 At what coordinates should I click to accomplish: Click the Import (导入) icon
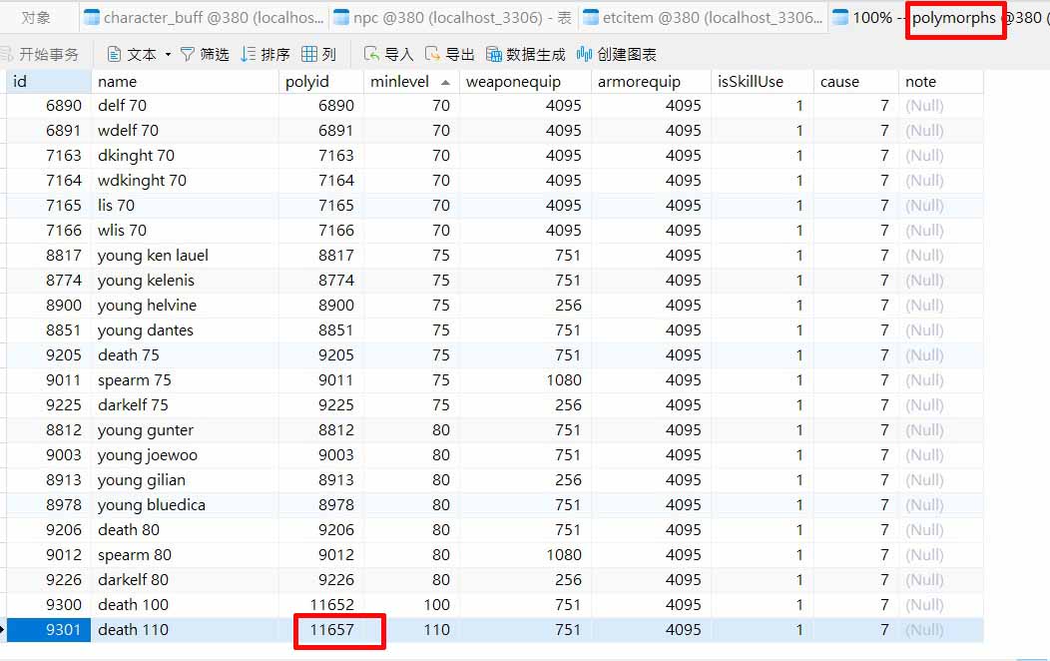click(x=371, y=54)
